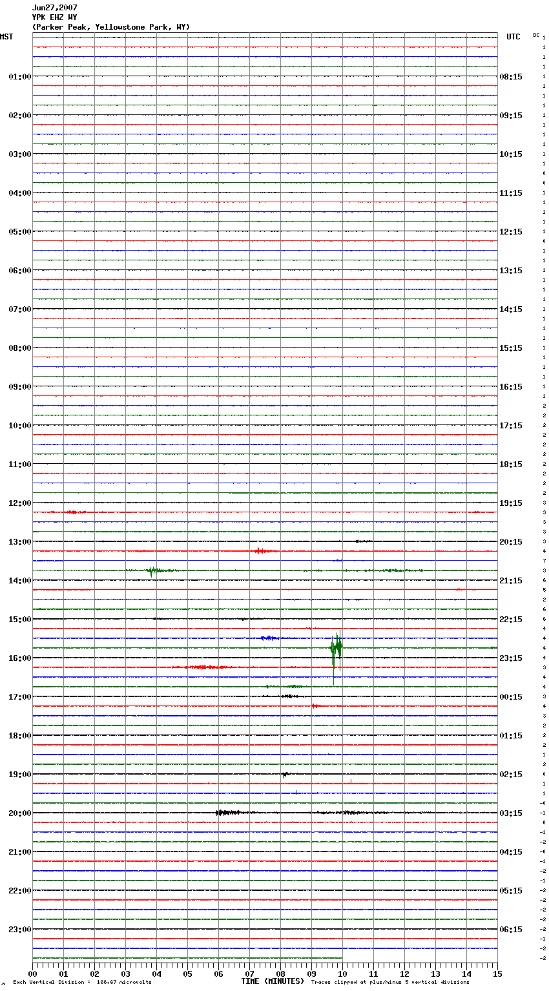Click the "UTC" column header
The height and width of the screenshot is (991, 549).
[513, 37]
